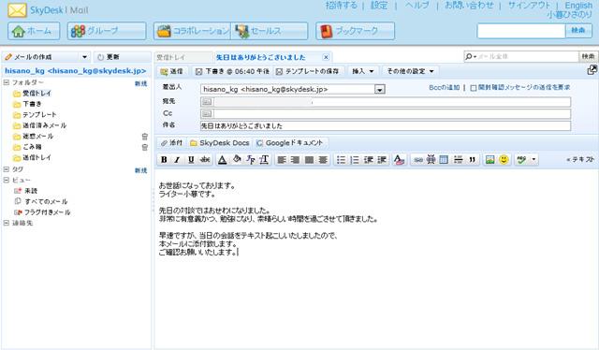
Task: Open the 下書き folder
Action: [32, 104]
